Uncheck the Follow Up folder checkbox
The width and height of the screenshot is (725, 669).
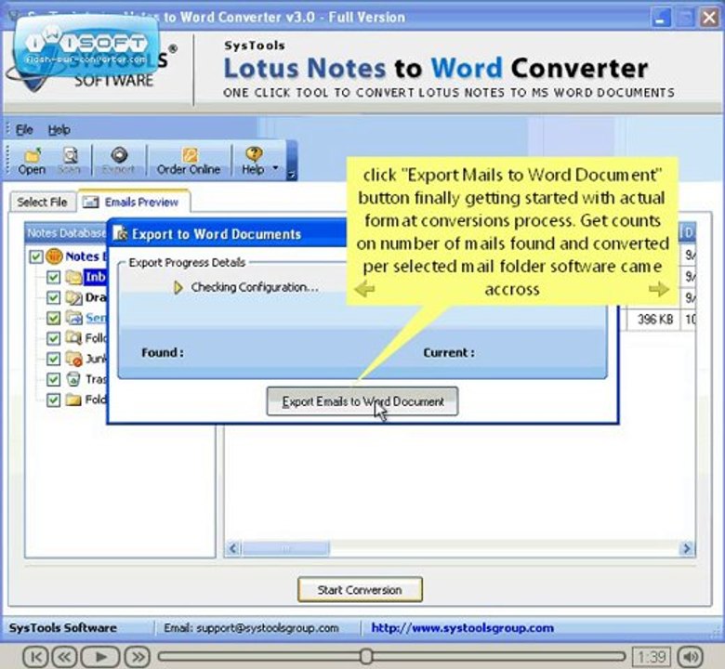[54, 338]
